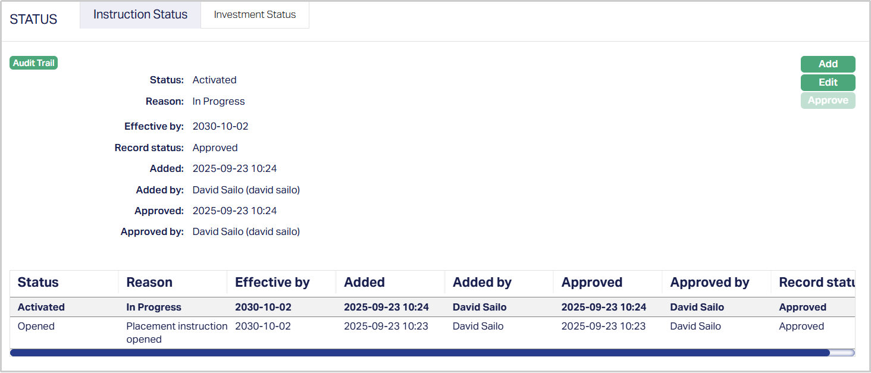Click the Audit Trail button
The height and width of the screenshot is (373, 871).
point(33,63)
